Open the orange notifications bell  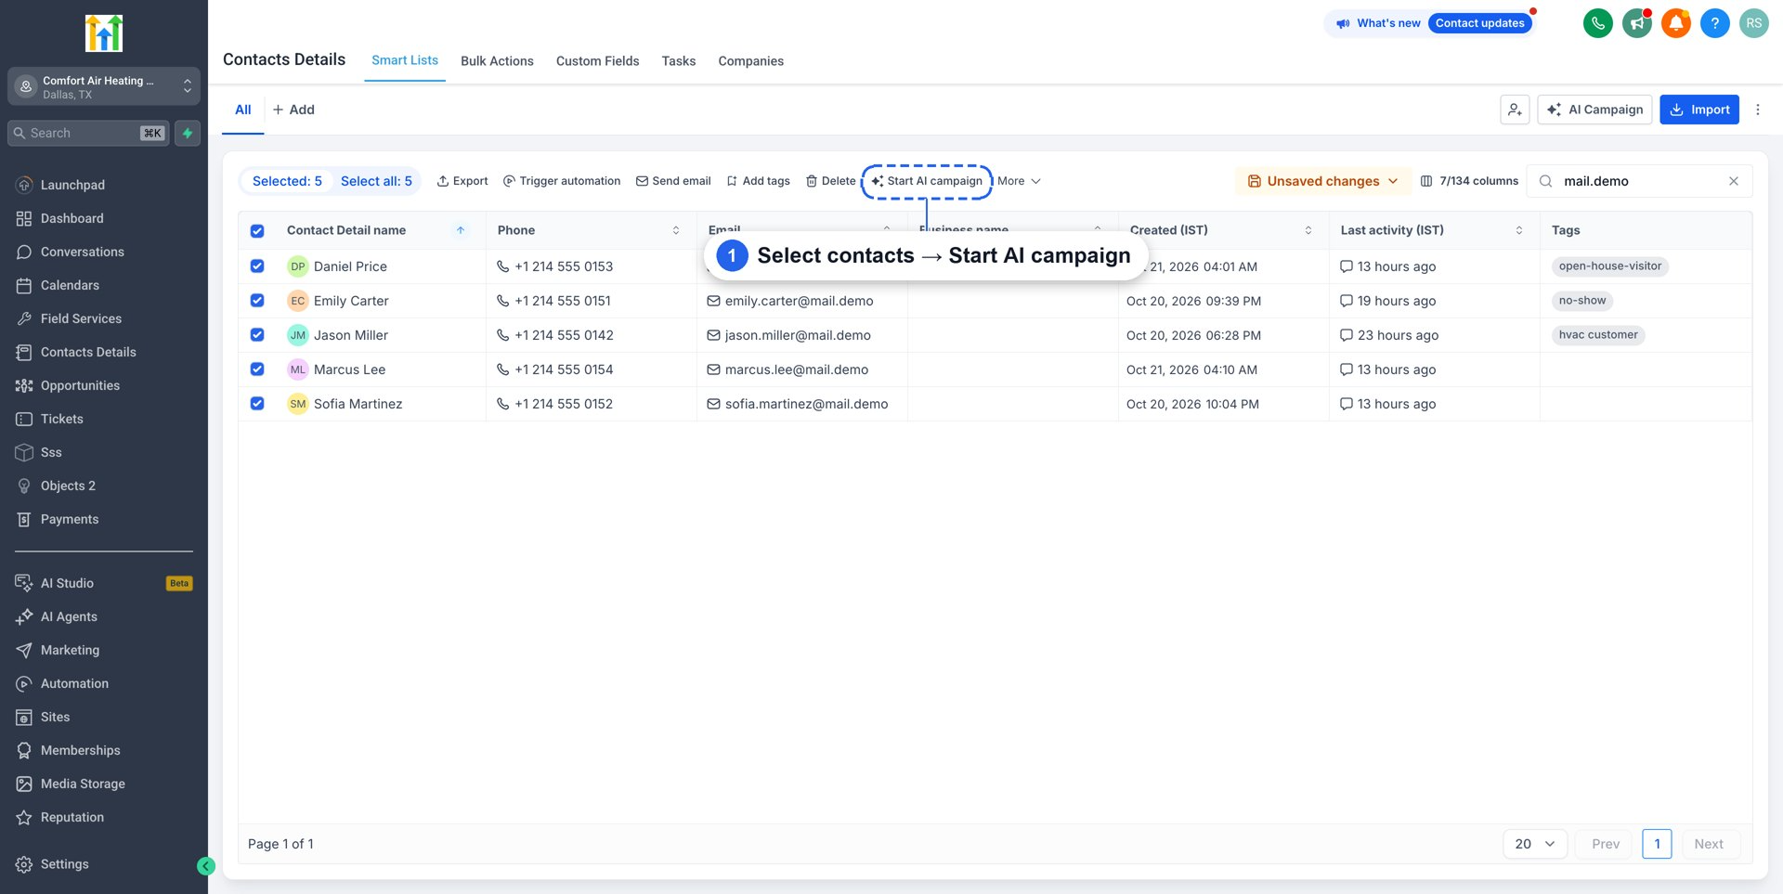(1675, 23)
